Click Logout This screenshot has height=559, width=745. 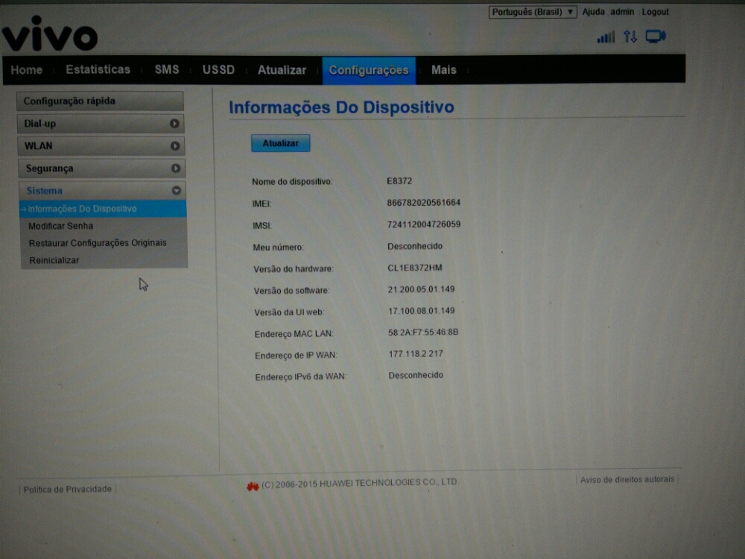pyautogui.click(x=655, y=12)
